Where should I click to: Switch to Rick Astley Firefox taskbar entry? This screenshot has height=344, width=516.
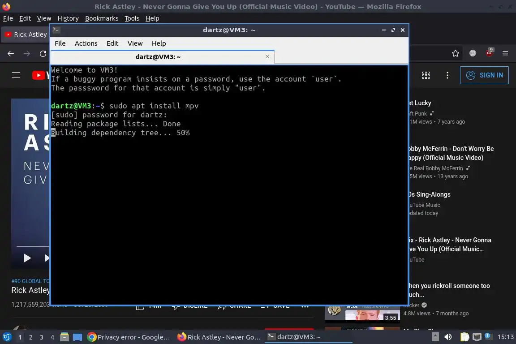point(219,337)
